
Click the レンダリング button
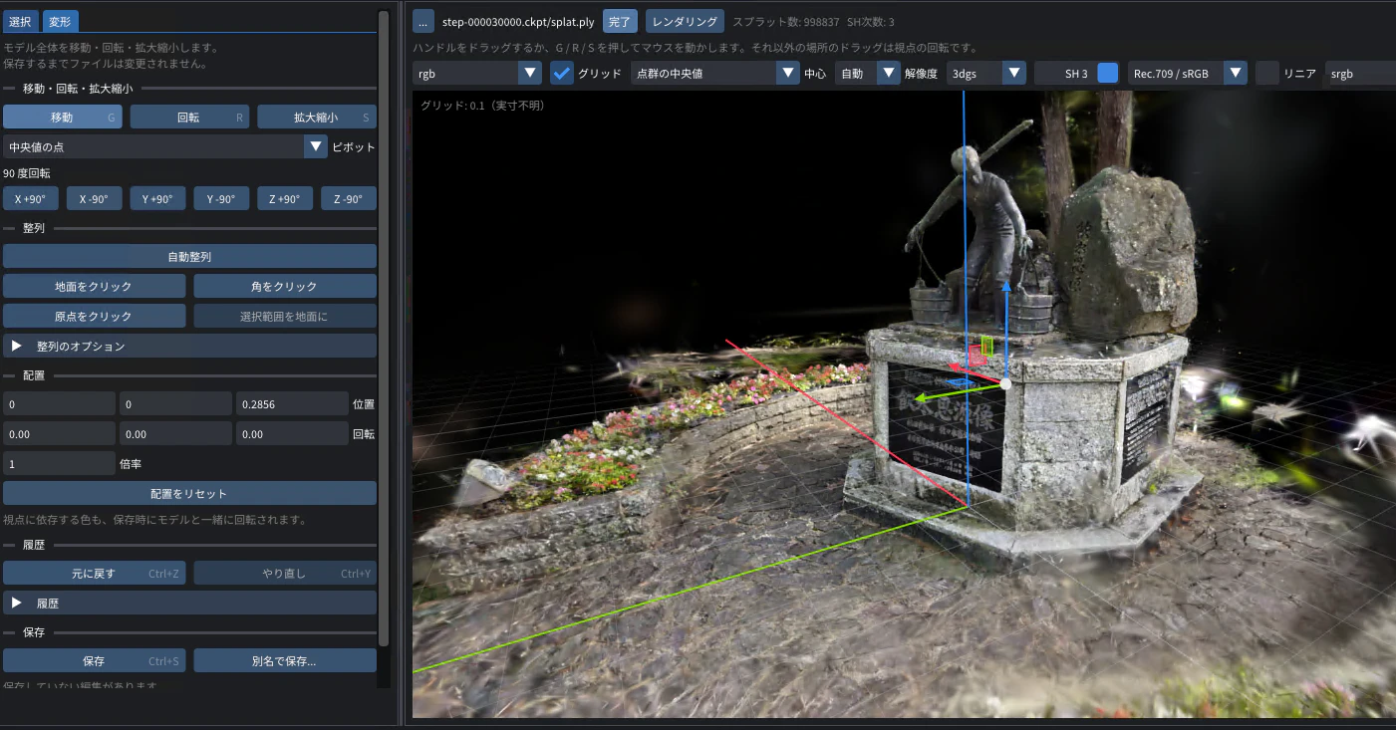685,21
